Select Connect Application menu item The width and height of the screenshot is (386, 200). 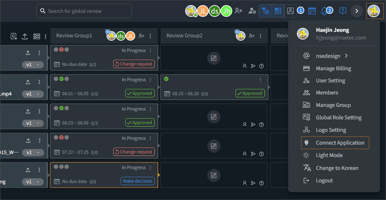(340, 143)
